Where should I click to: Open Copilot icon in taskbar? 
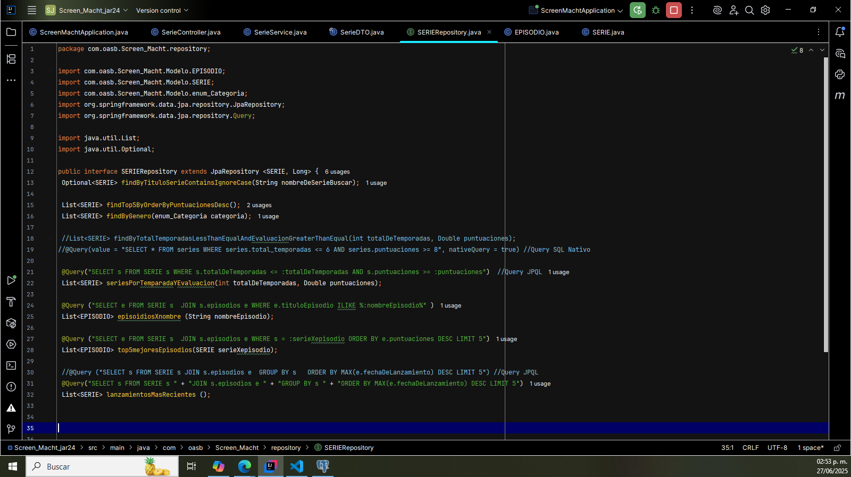[x=219, y=466]
